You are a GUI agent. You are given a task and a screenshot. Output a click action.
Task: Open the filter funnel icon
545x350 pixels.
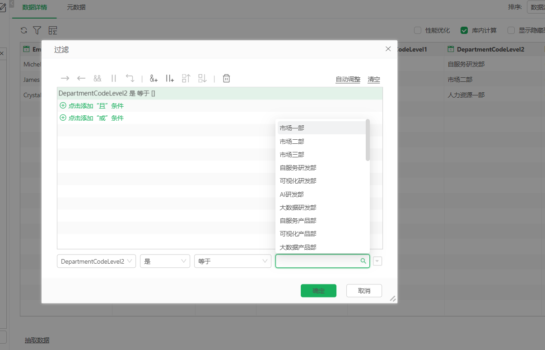point(37,30)
